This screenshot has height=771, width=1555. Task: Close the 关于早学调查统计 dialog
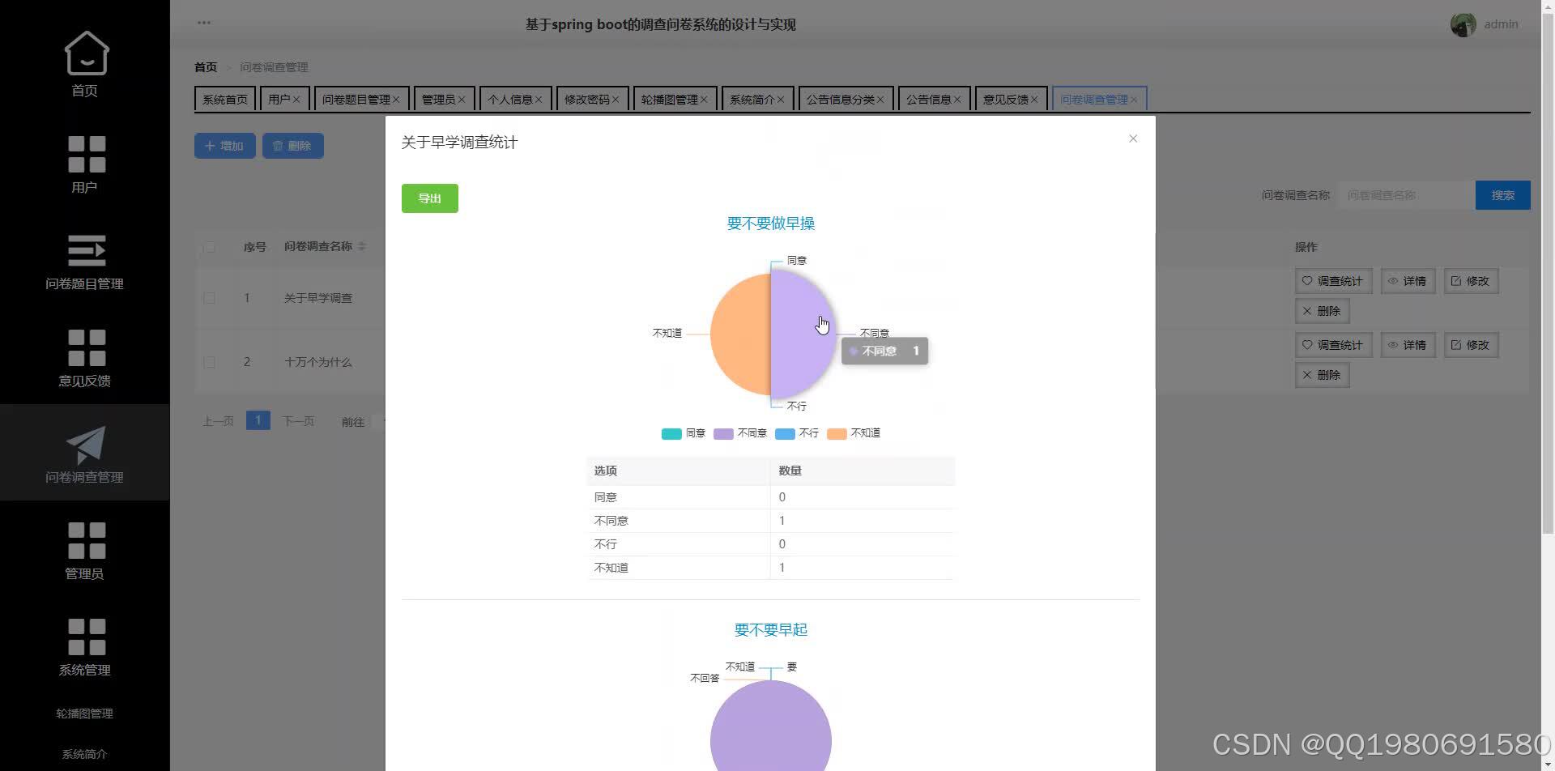pos(1133,138)
